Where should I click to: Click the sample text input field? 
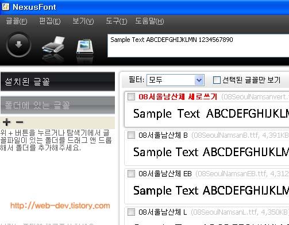point(198,45)
